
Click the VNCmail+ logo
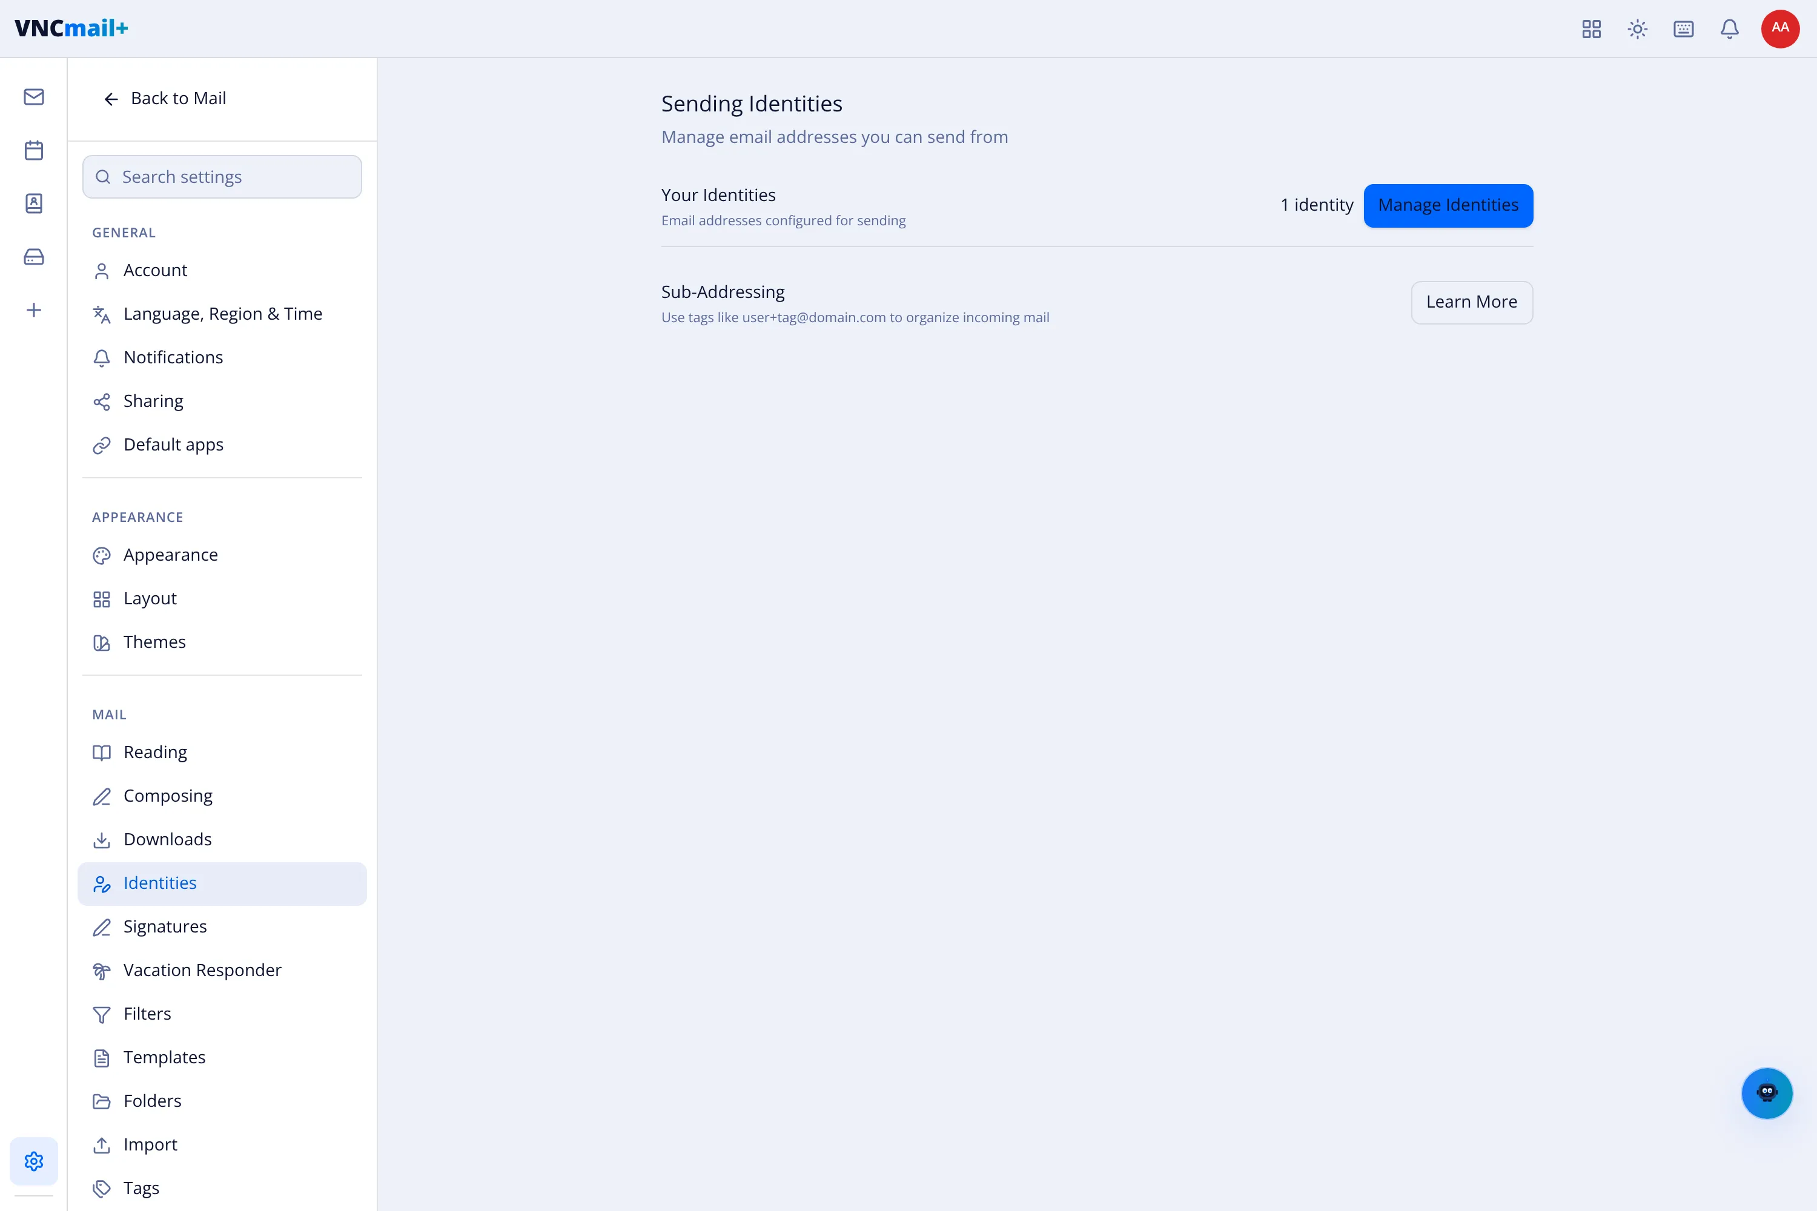pyautogui.click(x=71, y=28)
